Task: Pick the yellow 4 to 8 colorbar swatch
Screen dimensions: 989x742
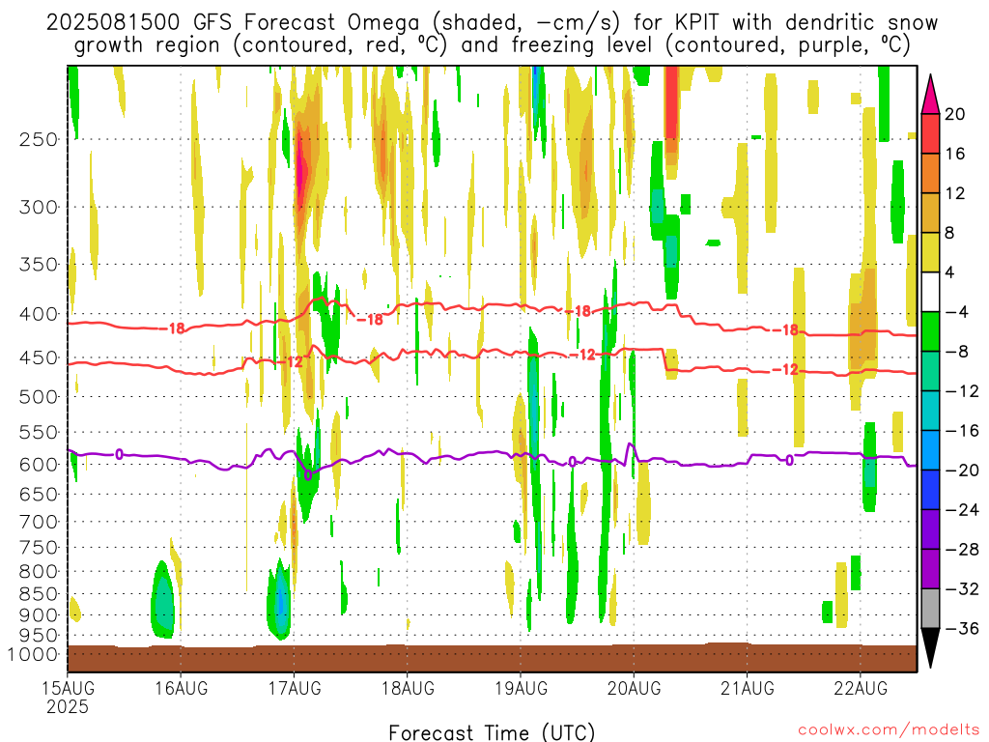Action: (930, 252)
